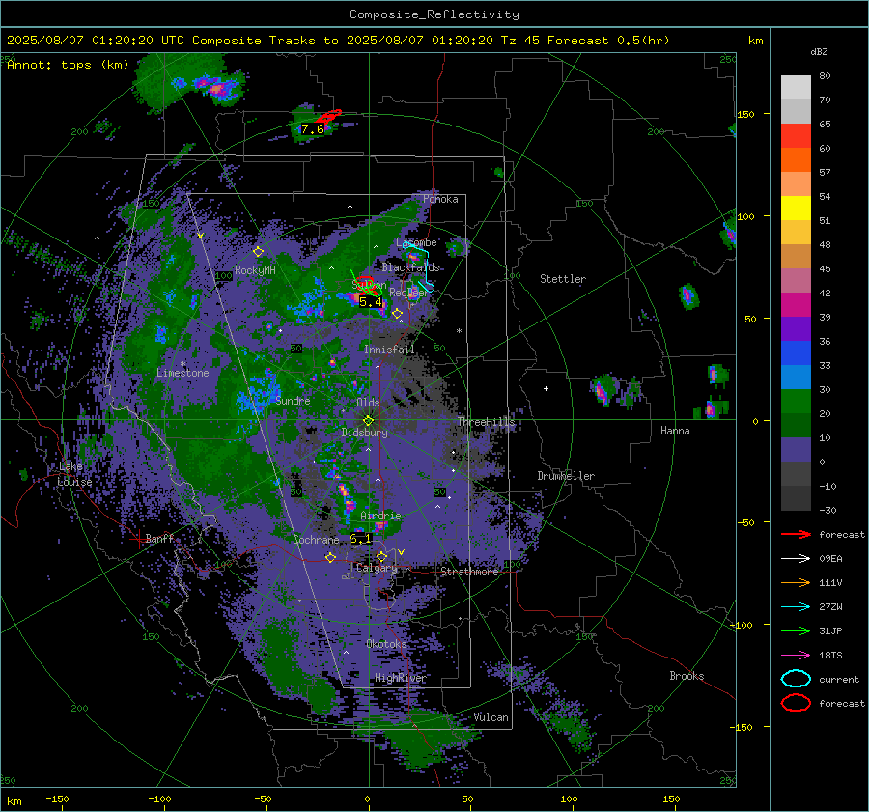Click the Innisfail town label
The image size is (869, 812).
tap(389, 350)
